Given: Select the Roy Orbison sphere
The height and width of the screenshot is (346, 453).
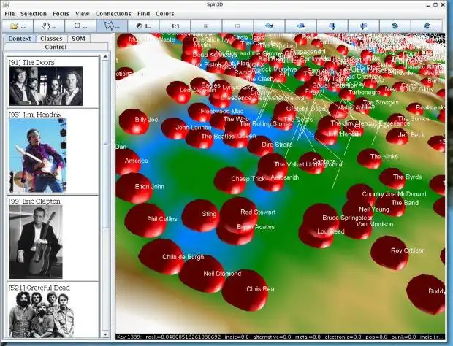Looking at the screenshot, I should 390,253.
